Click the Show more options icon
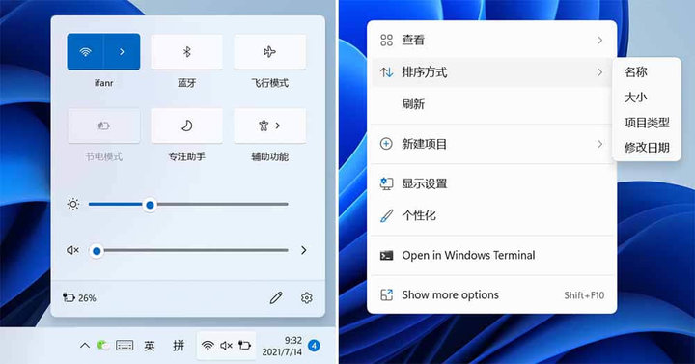695x364 pixels. click(386, 295)
